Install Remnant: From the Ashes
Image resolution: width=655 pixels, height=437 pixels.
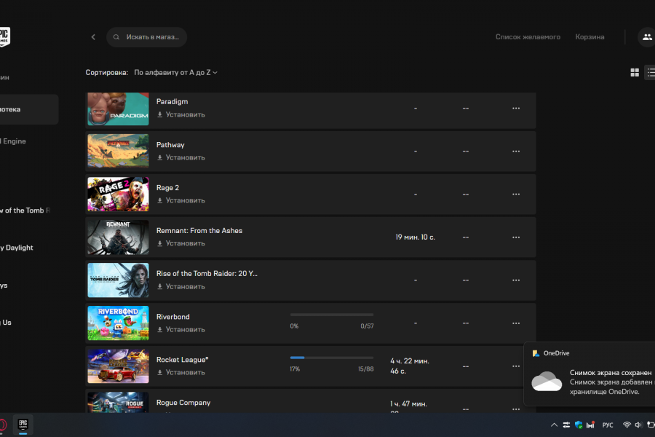tap(181, 243)
